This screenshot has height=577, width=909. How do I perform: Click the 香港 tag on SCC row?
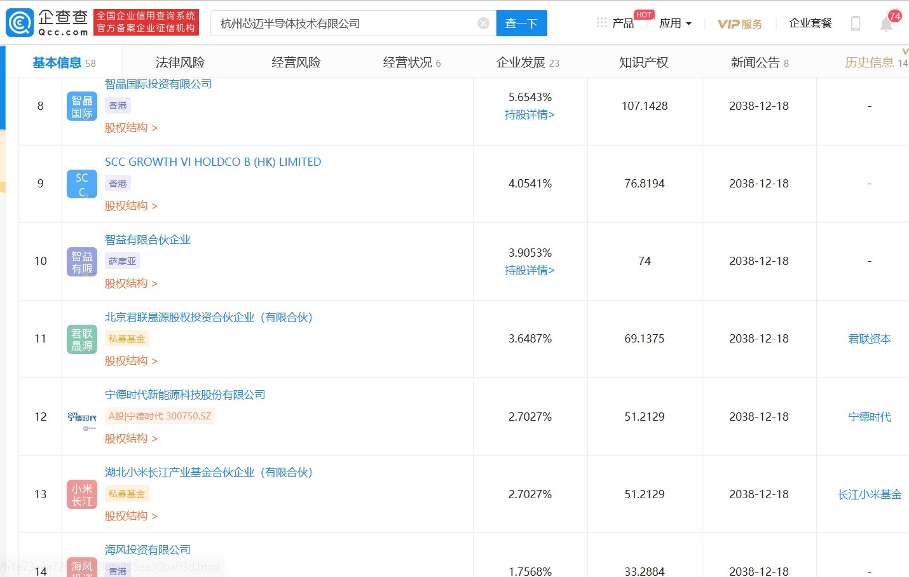[118, 184]
